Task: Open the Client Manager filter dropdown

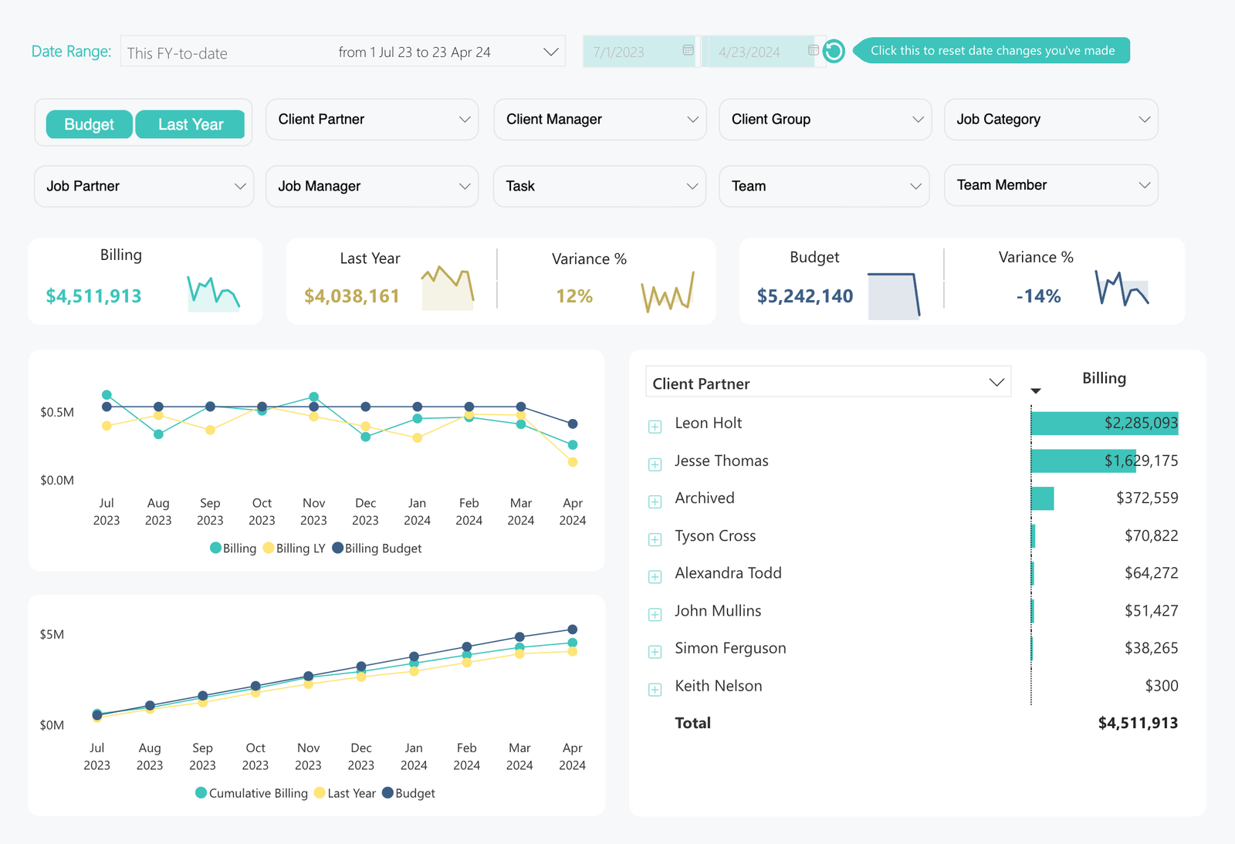Action: click(600, 120)
